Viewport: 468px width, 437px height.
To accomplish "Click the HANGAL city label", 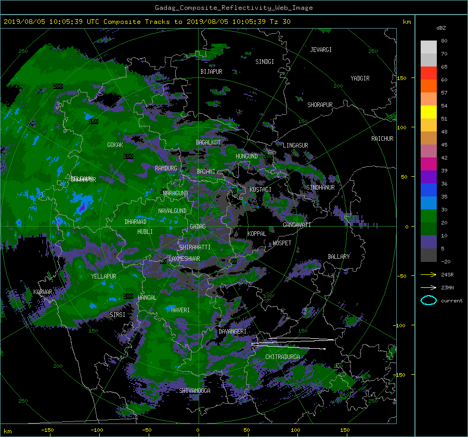I will coord(147,298).
